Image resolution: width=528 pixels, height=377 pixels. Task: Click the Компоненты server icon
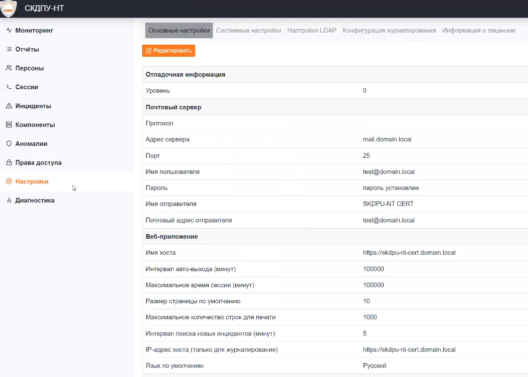click(9, 125)
